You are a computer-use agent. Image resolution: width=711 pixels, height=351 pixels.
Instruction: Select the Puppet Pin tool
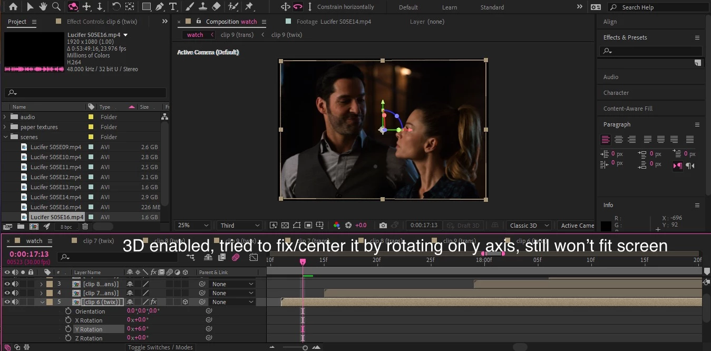[x=249, y=7]
